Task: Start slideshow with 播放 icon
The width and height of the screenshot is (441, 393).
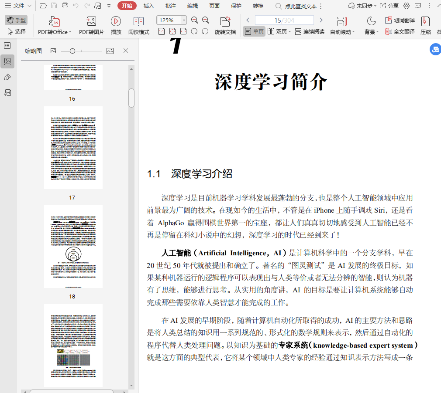Action: click(x=116, y=21)
